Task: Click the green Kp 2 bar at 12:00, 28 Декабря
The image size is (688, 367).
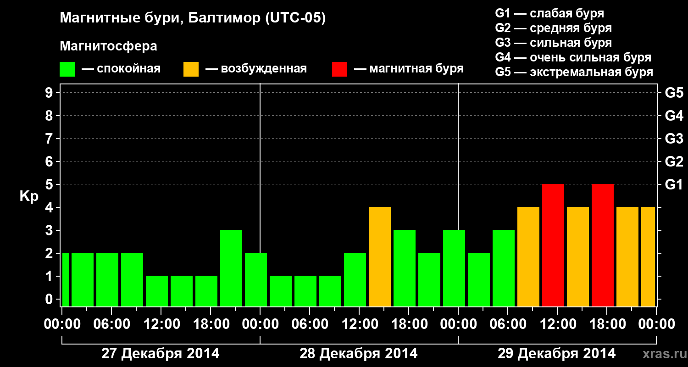Action: pyautogui.click(x=355, y=279)
